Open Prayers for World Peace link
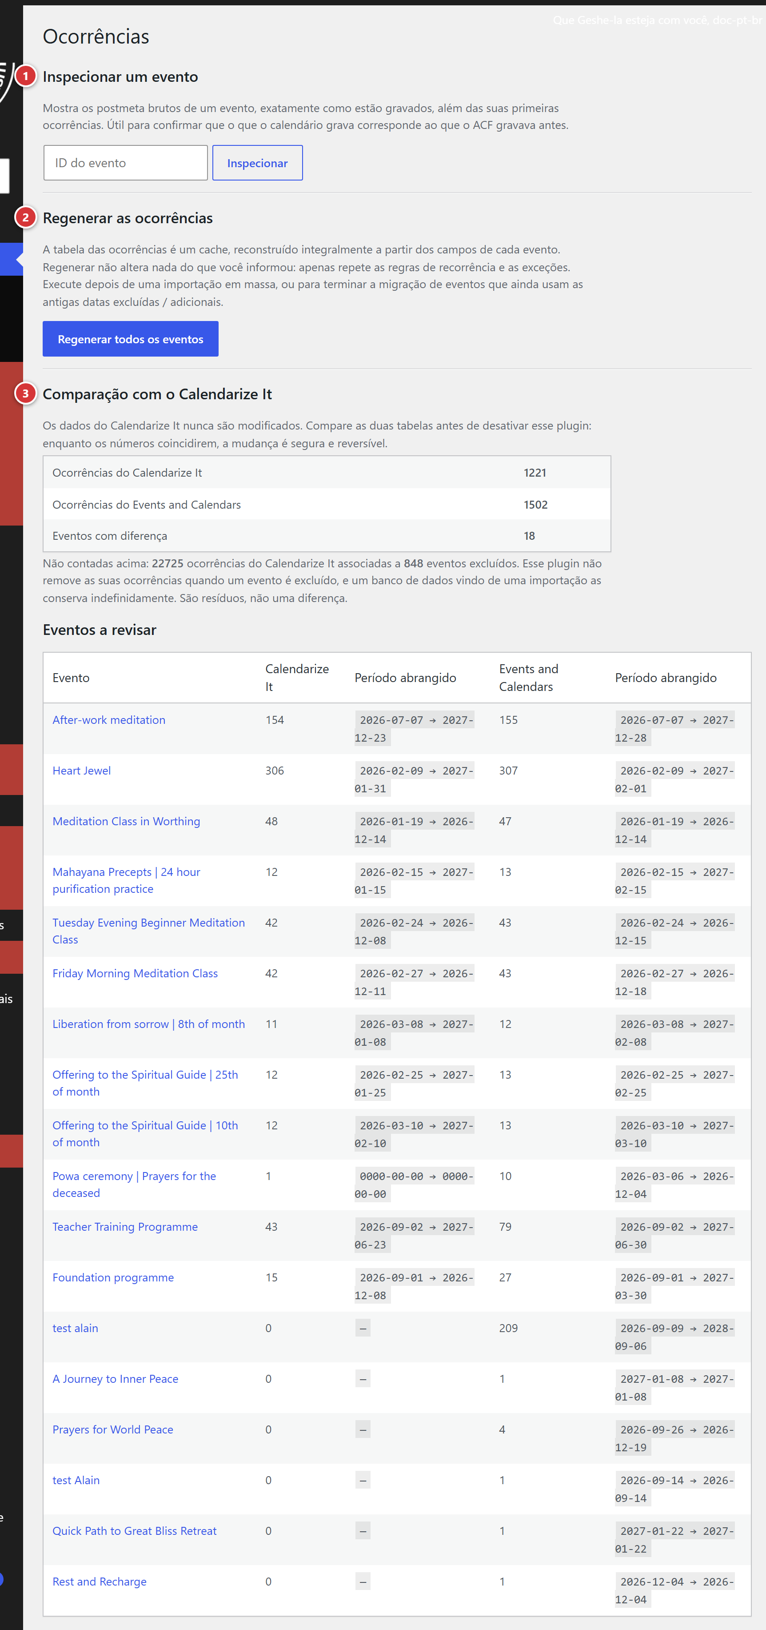The width and height of the screenshot is (766, 1630). coord(112,1429)
